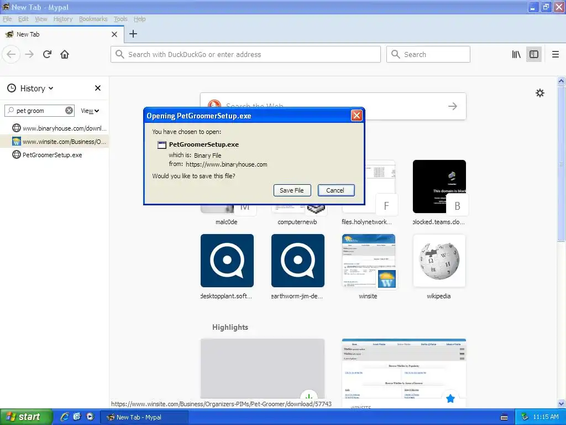Submit web search with arrow button

[452, 106]
